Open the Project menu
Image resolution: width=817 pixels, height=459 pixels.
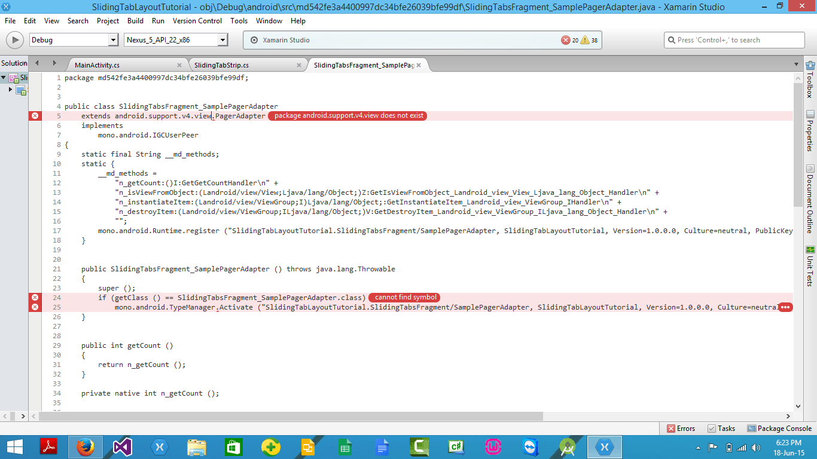tap(108, 21)
